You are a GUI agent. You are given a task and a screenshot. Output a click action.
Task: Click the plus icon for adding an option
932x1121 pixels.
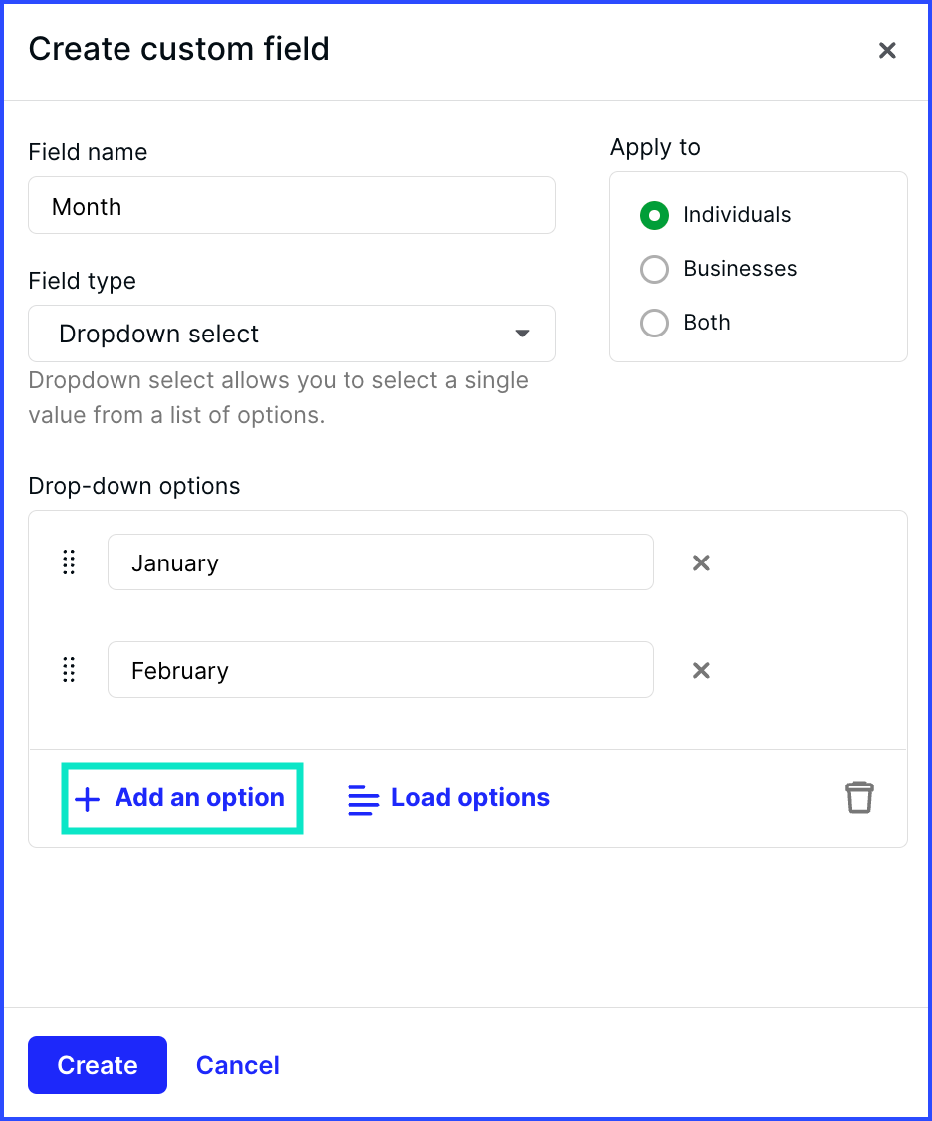(x=88, y=799)
